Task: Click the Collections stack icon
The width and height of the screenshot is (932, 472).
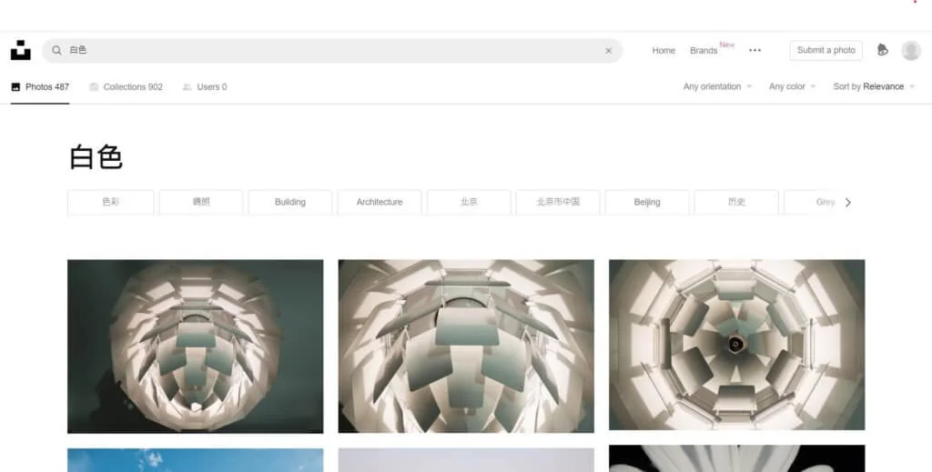Action: [94, 86]
